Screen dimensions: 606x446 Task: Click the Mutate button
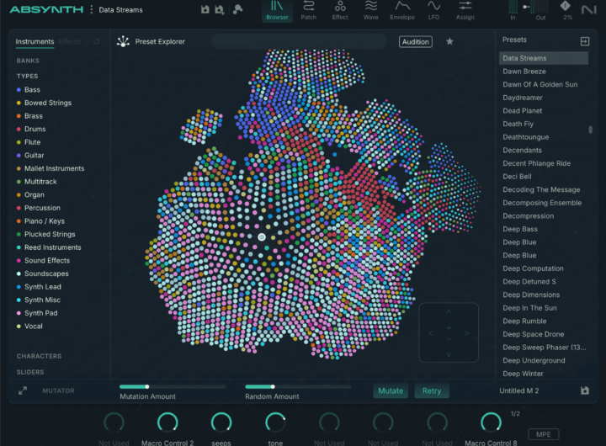[x=391, y=390]
